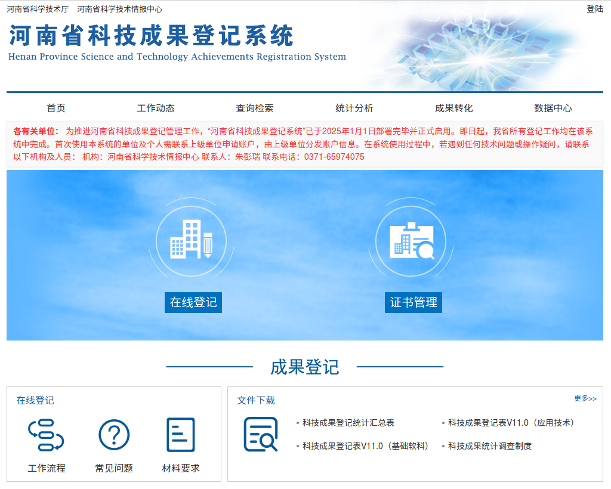The image size is (611, 489).
Task: Go to the 首页 menu item
Action: pyautogui.click(x=56, y=108)
